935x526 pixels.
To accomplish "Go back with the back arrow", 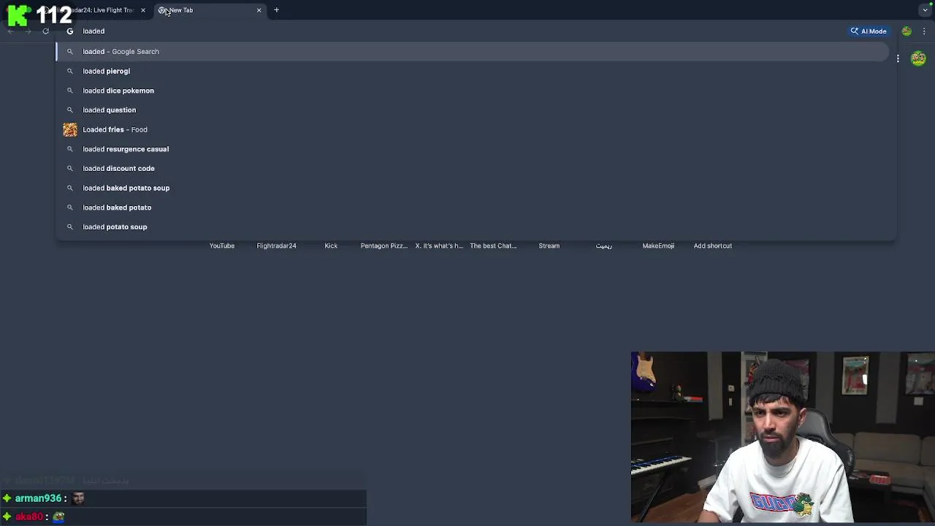I will coord(10,31).
